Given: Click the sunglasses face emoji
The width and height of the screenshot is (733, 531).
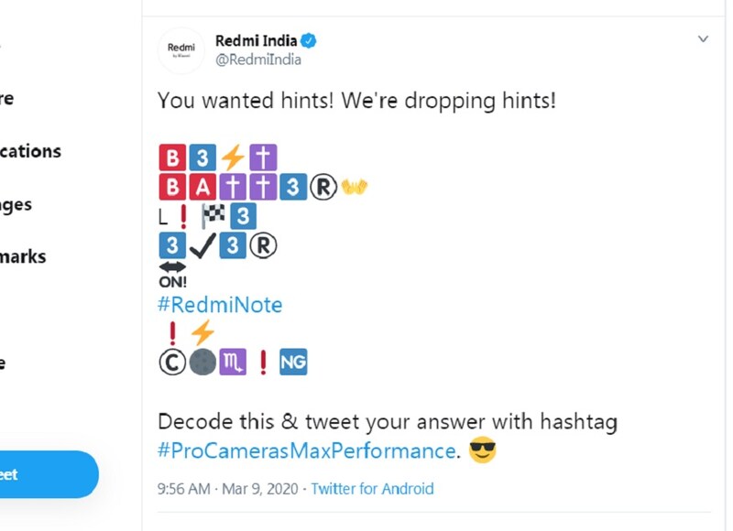Looking at the screenshot, I should pyautogui.click(x=482, y=450).
